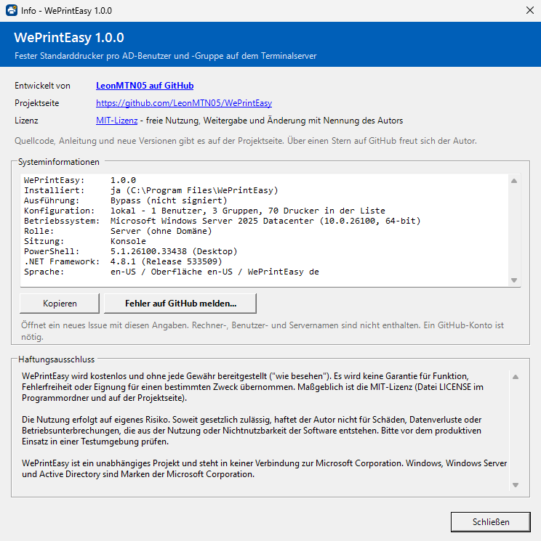Click the WePrintEasy app icon in title bar
Screen dimensions: 541x541
pyautogui.click(x=12, y=10)
